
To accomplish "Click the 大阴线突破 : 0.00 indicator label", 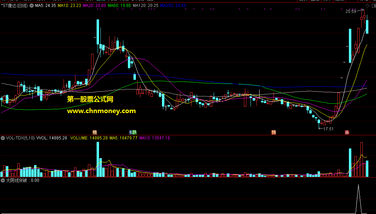I will pyautogui.click(x=23, y=180).
